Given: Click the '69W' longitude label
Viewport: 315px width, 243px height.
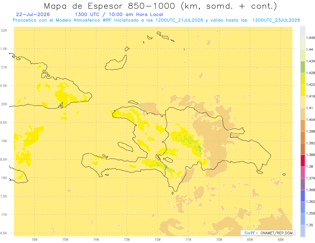Looking at the screenshot, I should (250, 239).
